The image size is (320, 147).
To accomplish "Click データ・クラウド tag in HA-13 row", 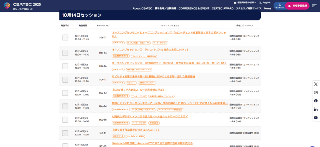I will pyautogui.click(x=139, y=96).
